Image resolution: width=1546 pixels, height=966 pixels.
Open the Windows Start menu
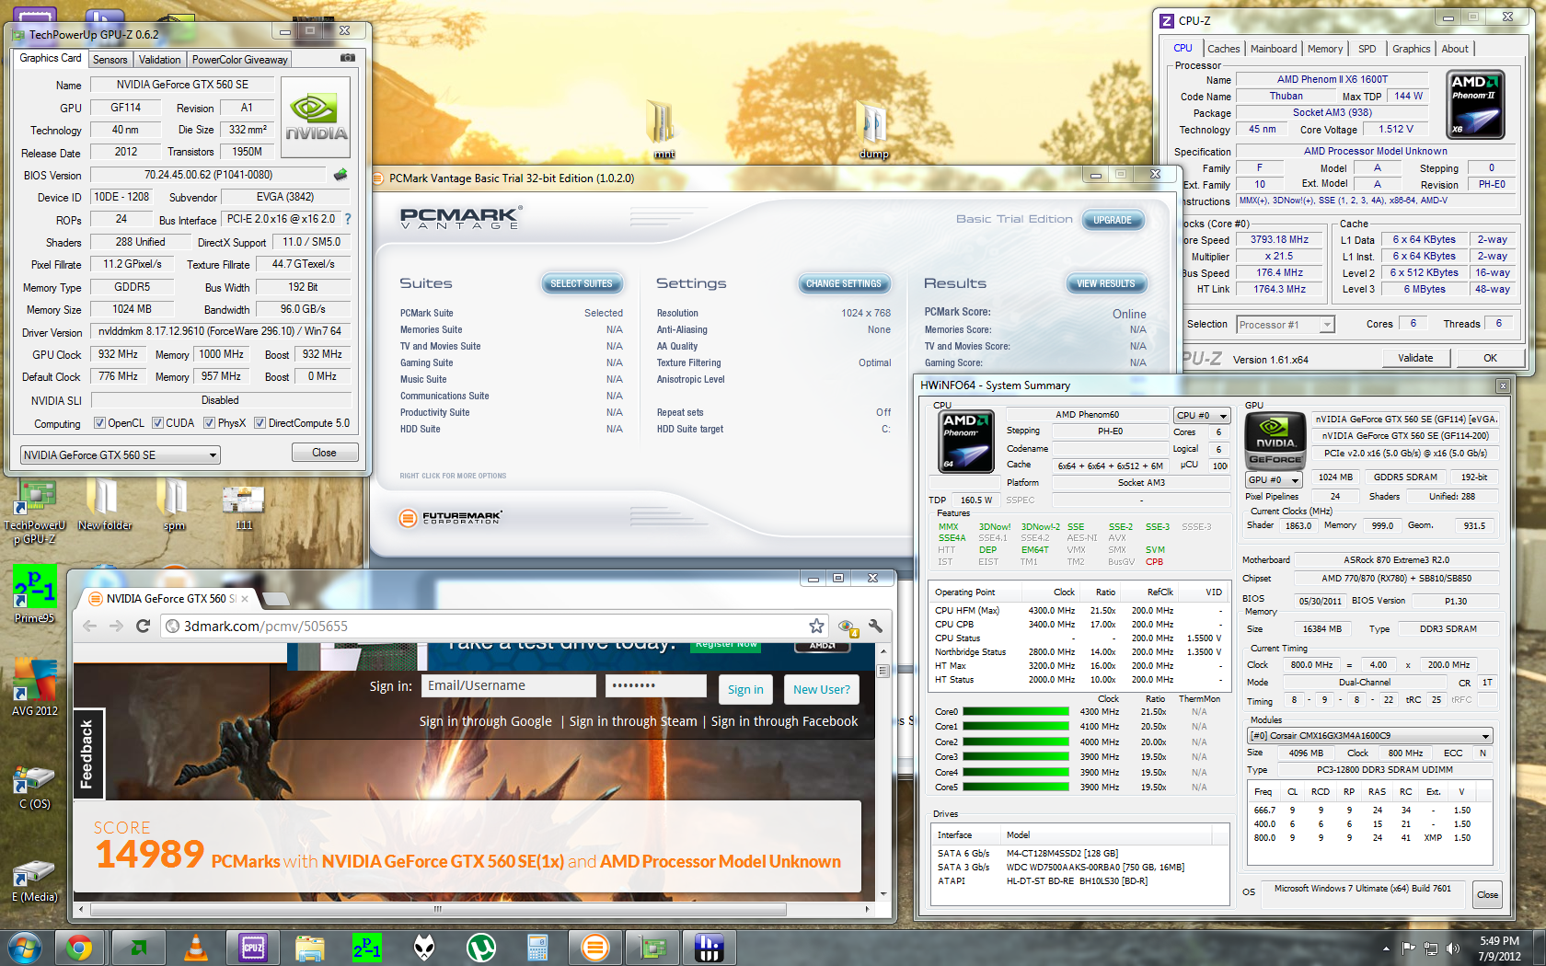(24, 948)
